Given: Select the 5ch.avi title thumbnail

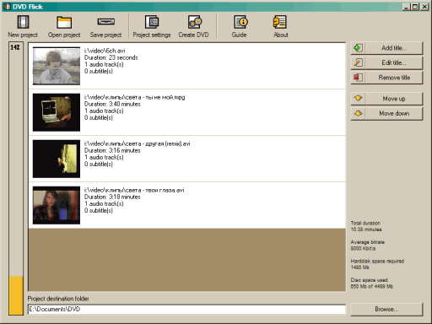Looking at the screenshot, I should pos(57,66).
